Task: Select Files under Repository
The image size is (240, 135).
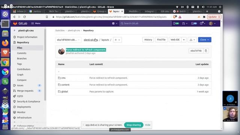Action: pos(19,48)
